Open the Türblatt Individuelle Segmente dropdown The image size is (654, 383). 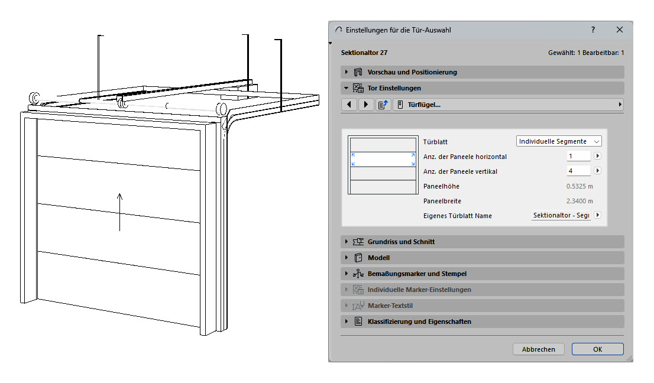click(x=559, y=141)
